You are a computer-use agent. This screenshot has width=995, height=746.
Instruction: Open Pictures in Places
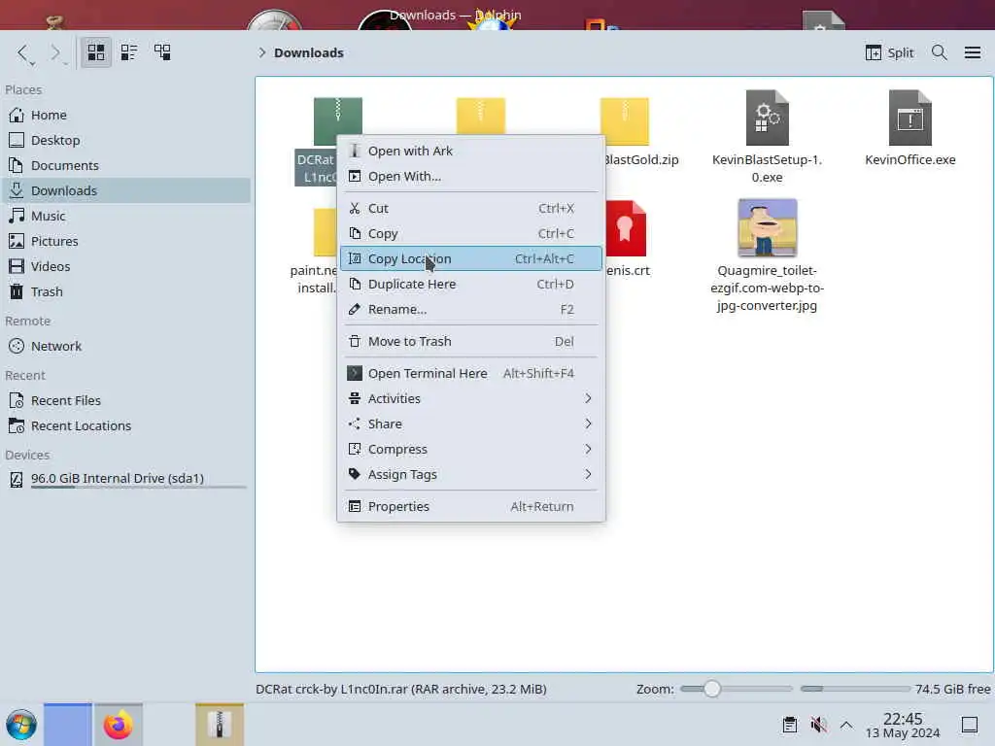click(127, 242)
